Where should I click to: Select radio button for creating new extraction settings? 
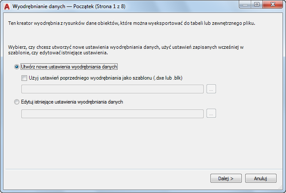coord(17,67)
